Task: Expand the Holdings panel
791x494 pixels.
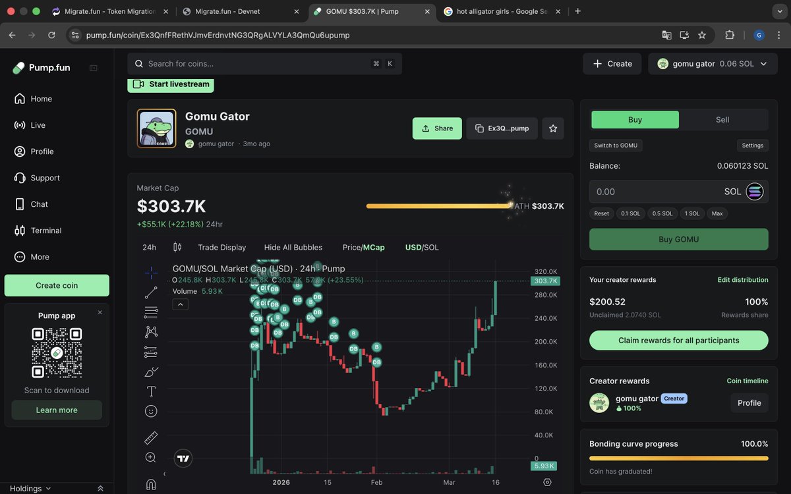Action: pos(31,488)
